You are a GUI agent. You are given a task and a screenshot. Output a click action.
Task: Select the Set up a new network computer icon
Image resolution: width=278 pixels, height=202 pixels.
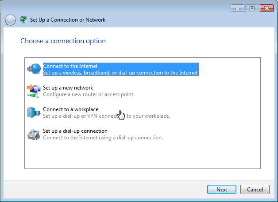coord(34,91)
